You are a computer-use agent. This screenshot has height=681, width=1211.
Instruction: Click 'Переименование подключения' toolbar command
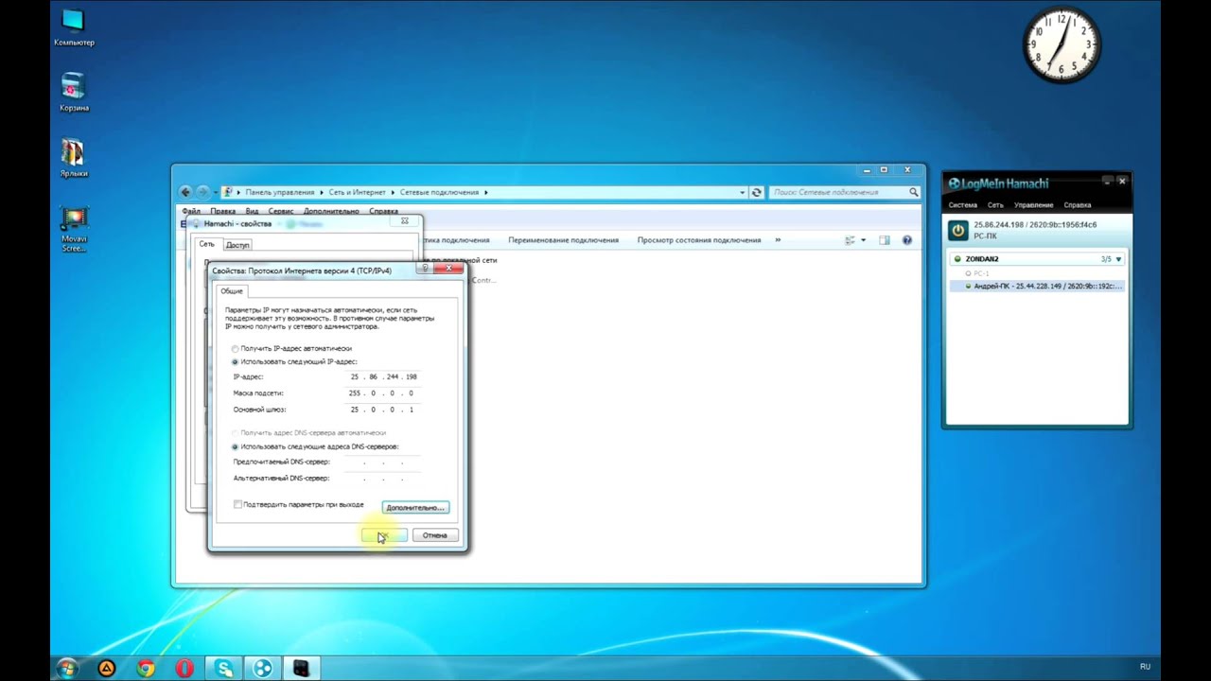563,240
